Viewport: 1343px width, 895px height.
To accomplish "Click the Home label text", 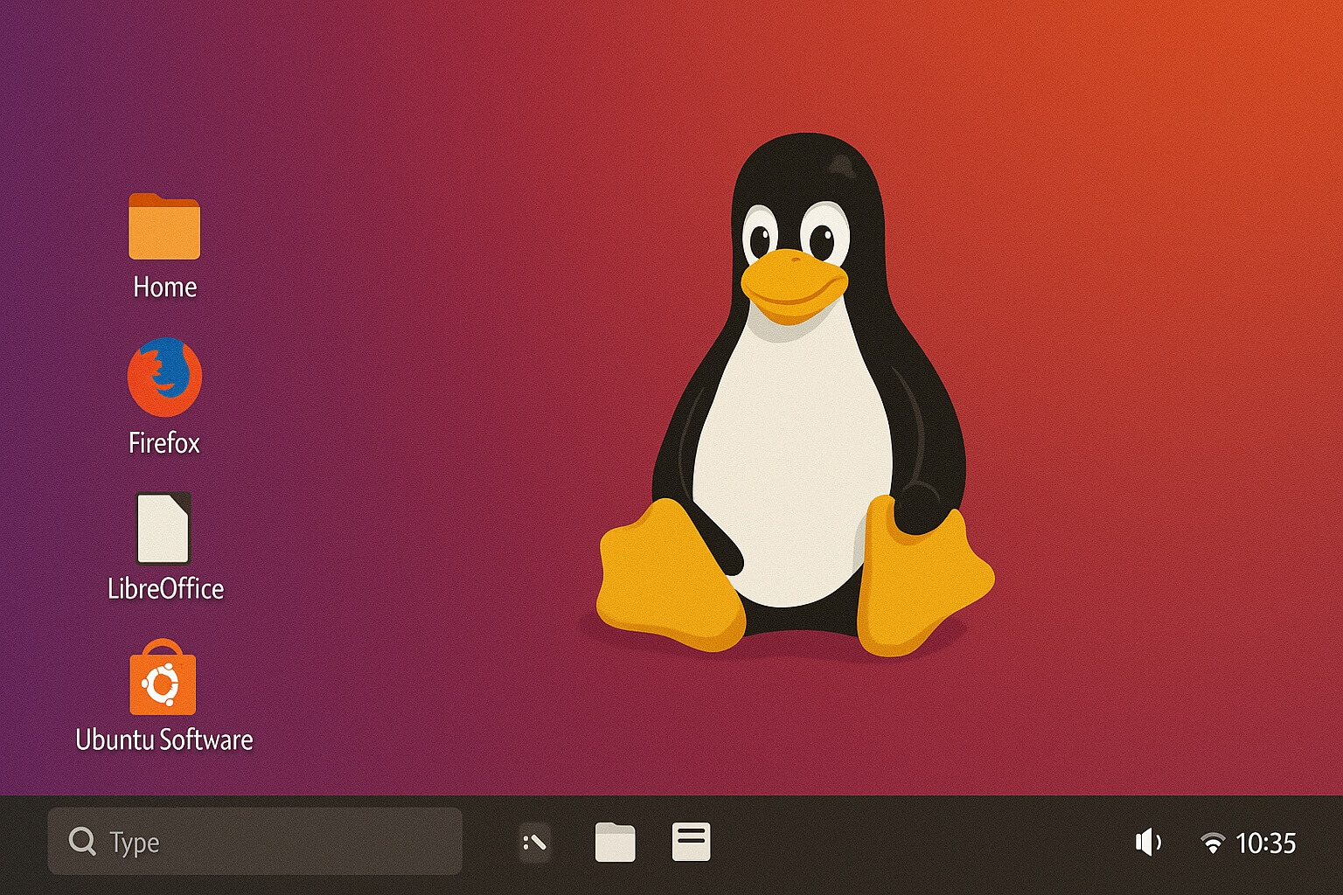I will click(x=164, y=287).
